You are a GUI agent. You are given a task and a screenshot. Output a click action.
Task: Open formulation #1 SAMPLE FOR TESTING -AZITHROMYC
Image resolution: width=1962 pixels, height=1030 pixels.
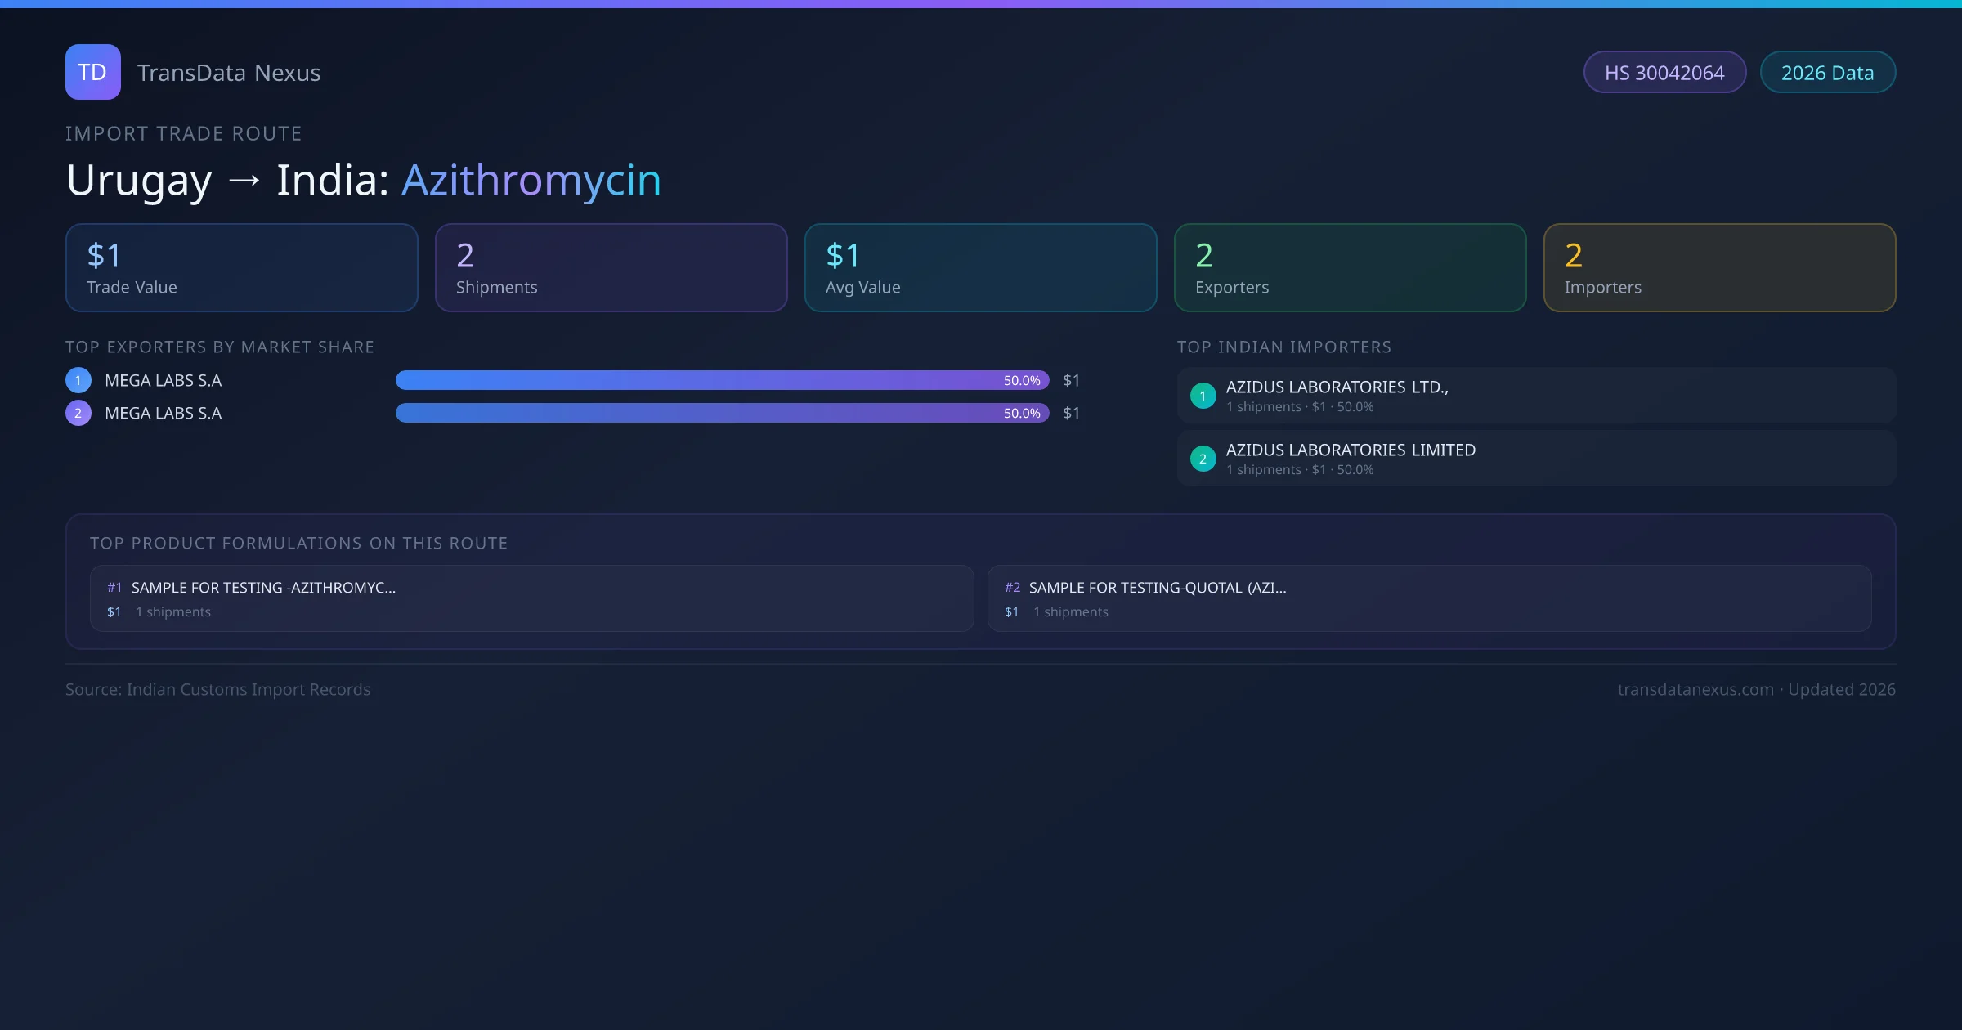point(531,598)
